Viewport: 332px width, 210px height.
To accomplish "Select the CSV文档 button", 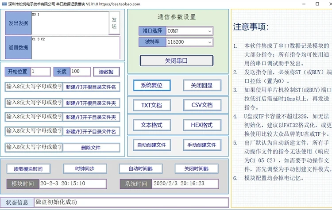I will point(202,105).
